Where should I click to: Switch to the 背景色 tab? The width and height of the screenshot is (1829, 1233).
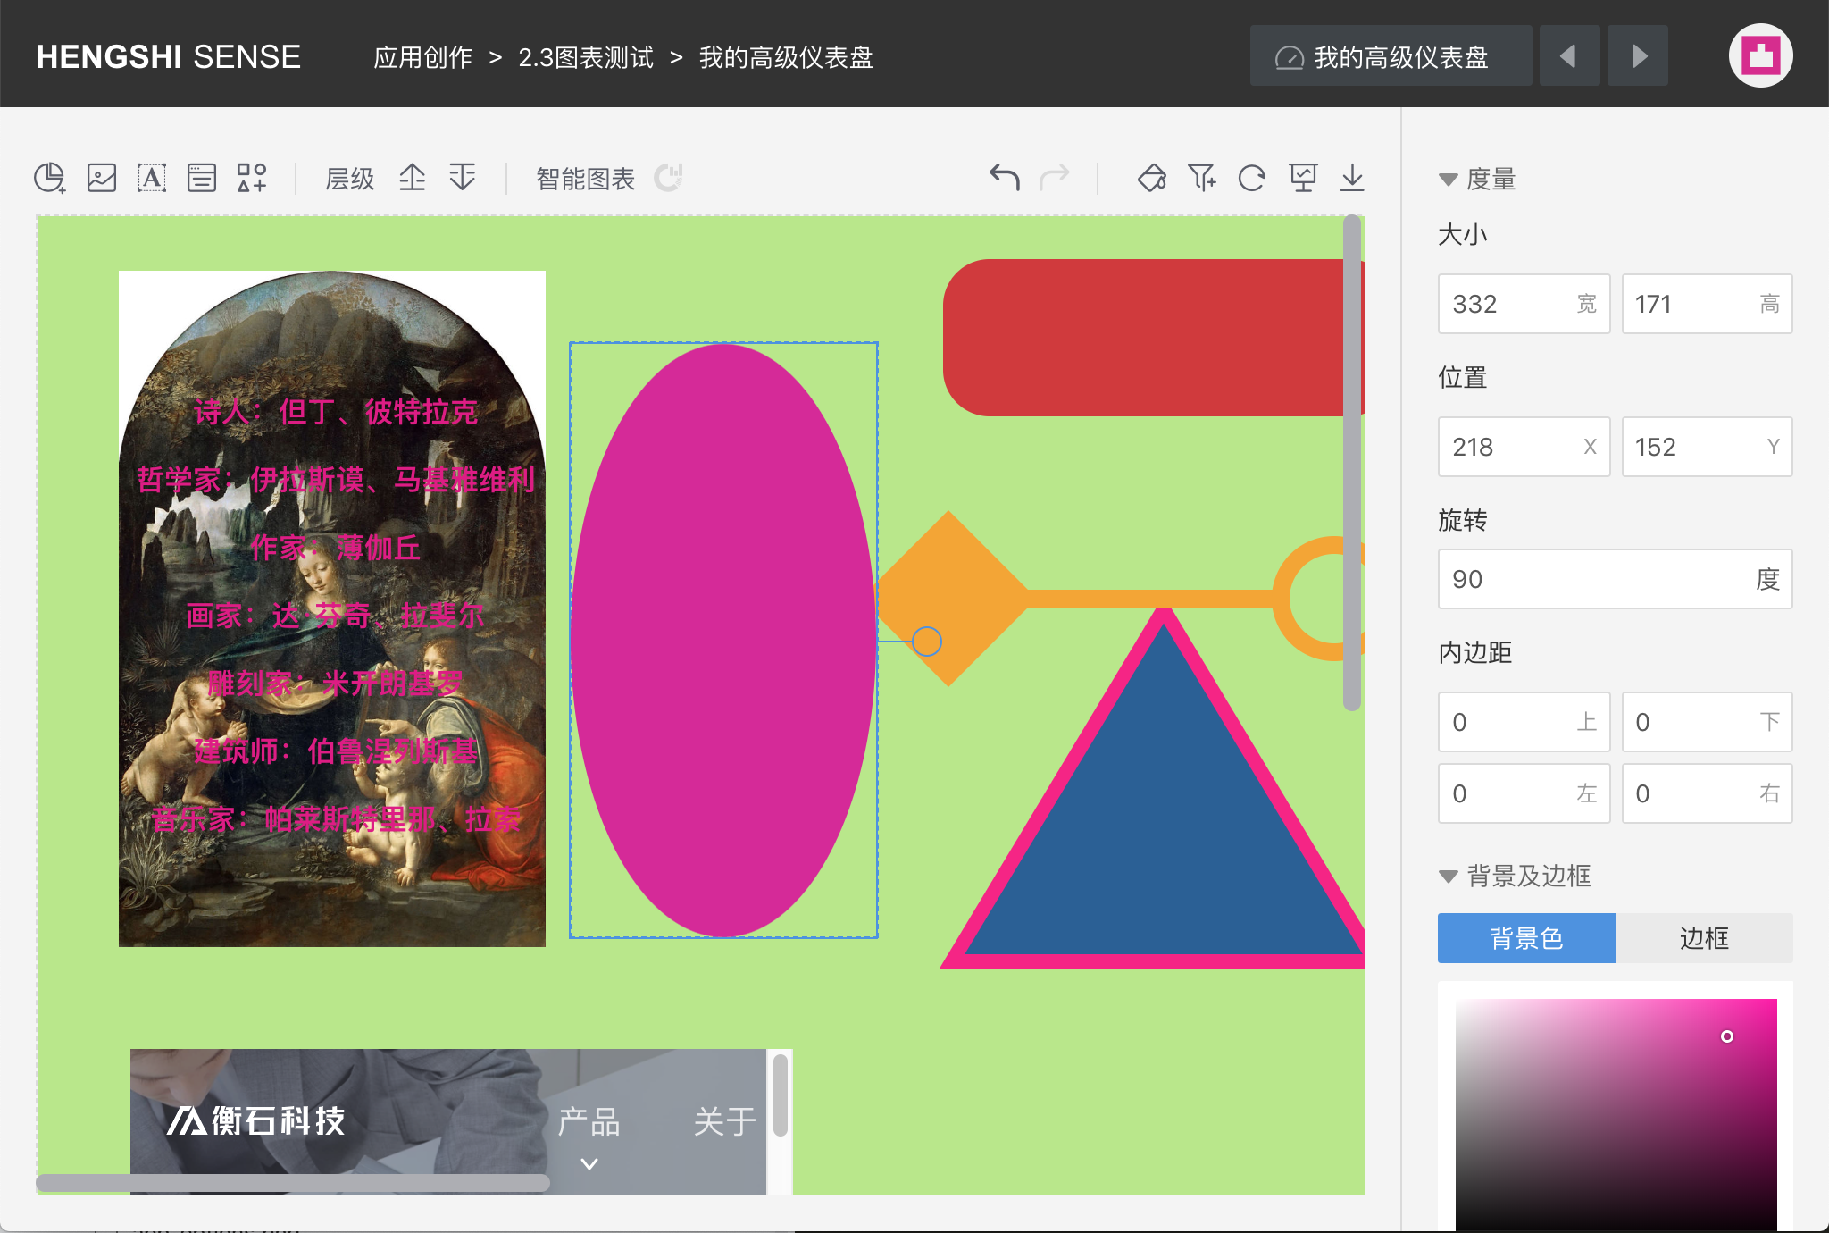tap(1526, 938)
